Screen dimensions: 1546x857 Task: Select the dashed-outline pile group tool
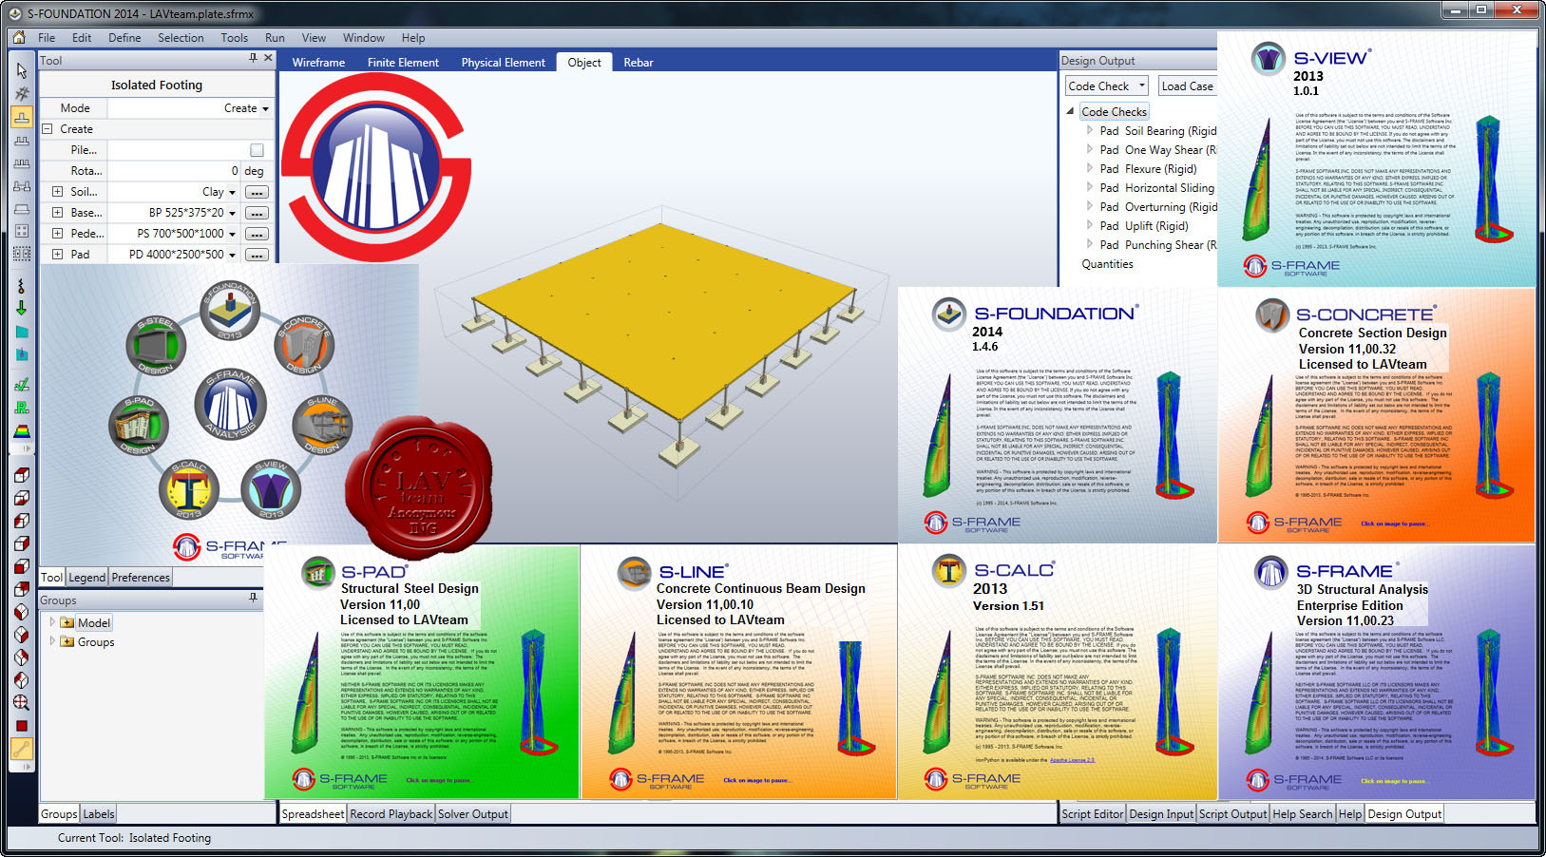(x=21, y=254)
